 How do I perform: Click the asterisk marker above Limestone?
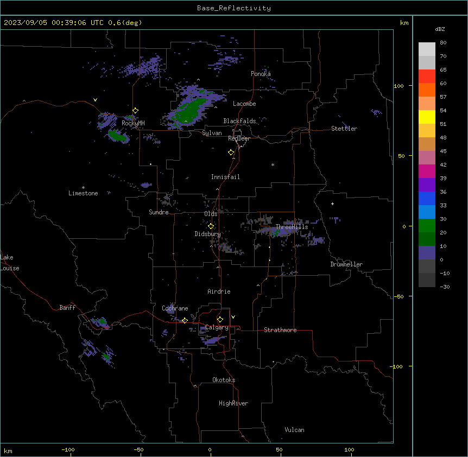tap(83, 188)
